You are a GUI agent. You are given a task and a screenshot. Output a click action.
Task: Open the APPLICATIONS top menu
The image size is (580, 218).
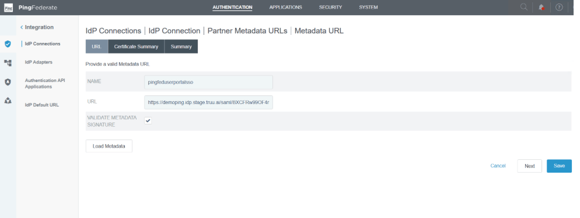(x=285, y=8)
